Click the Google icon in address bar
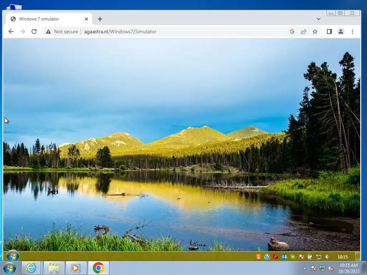 coord(292,32)
